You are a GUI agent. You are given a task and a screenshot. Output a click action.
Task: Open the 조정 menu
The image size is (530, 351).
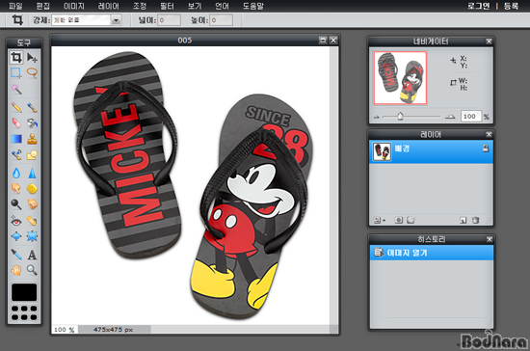pyautogui.click(x=140, y=6)
